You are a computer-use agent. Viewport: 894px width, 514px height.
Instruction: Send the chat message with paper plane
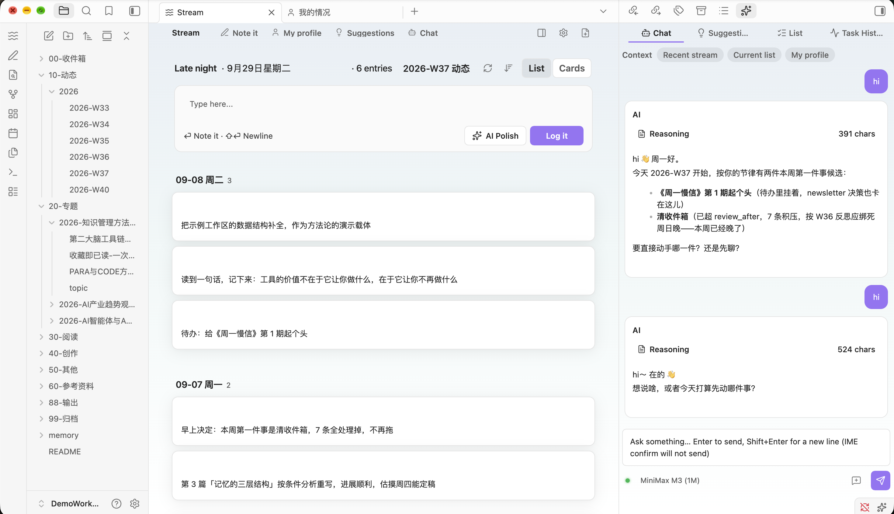(880, 481)
